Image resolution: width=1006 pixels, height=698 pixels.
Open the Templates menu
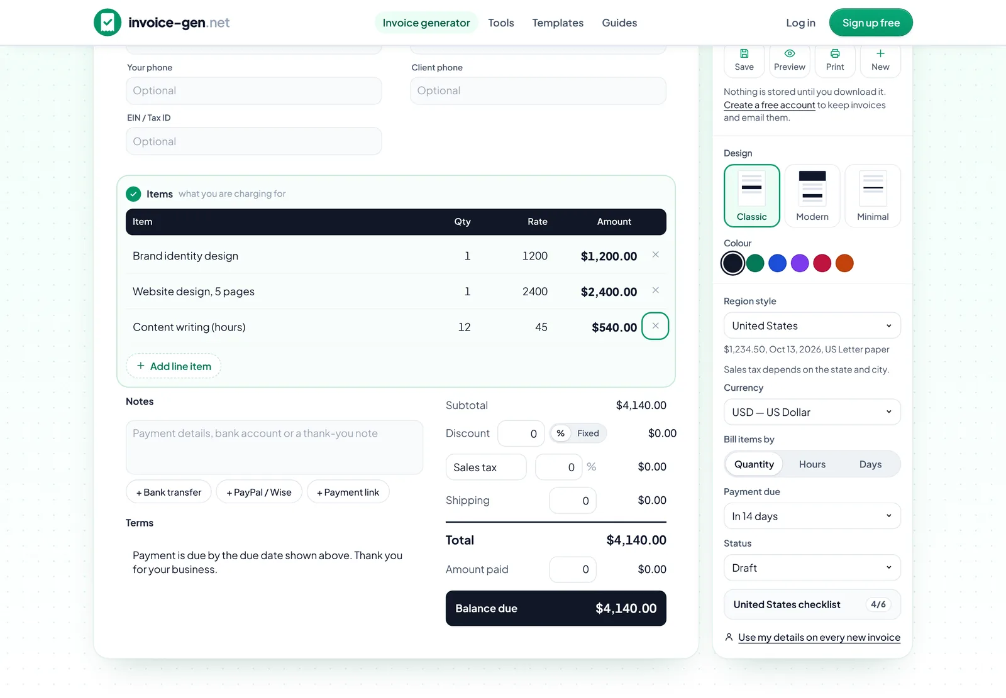click(558, 23)
